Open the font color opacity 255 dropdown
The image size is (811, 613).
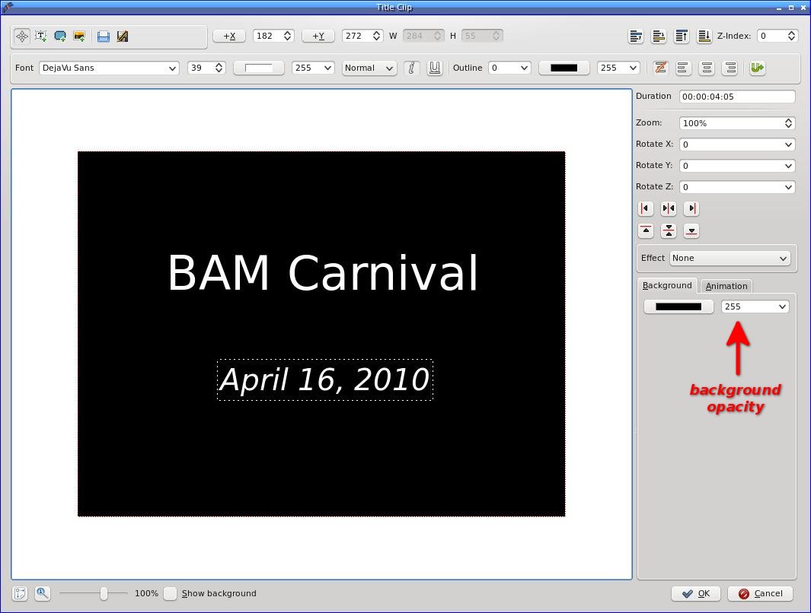(x=312, y=68)
